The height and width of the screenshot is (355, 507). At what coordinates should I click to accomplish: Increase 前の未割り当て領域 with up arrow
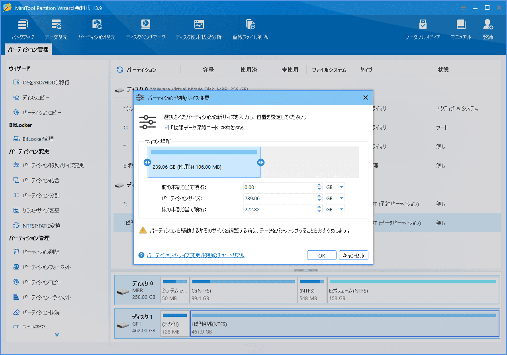pyautogui.click(x=319, y=185)
